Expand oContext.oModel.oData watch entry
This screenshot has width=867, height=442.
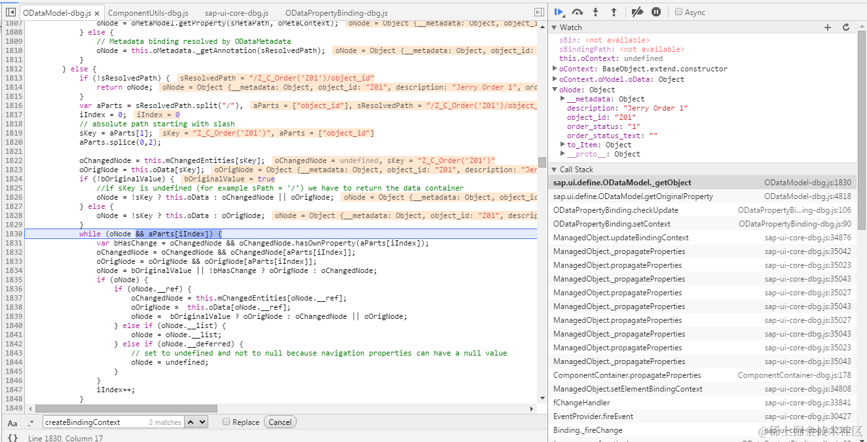(x=555, y=79)
